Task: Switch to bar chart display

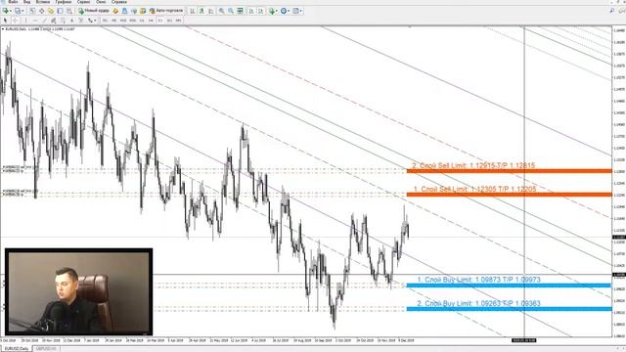Action: (193, 11)
